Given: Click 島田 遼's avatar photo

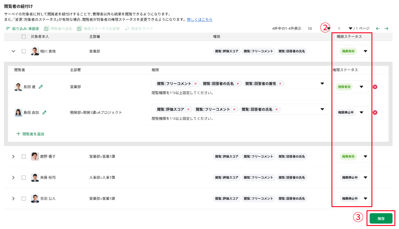Looking at the screenshot, I should click(x=18, y=87).
